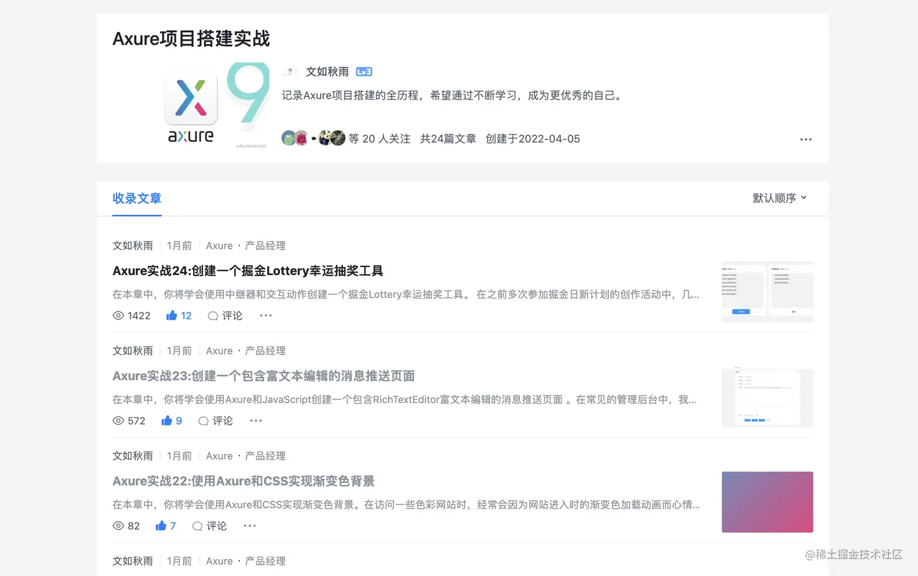Click 产品经理 tag on Axure实战23 row
The width and height of the screenshot is (918, 576).
(x=265, y=351)
